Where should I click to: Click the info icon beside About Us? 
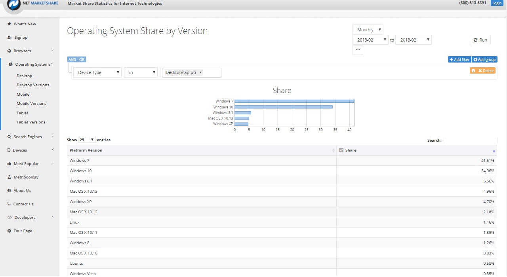tap(9, 191)
